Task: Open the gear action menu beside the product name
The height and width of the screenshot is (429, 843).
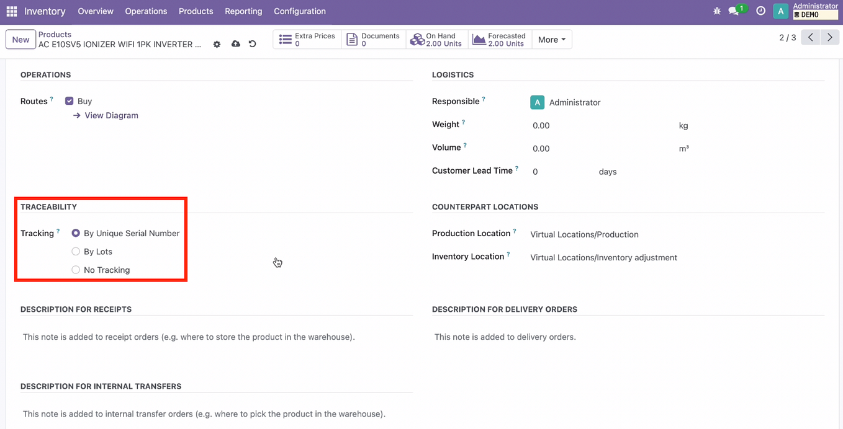Action: click(x=217, y=44)
